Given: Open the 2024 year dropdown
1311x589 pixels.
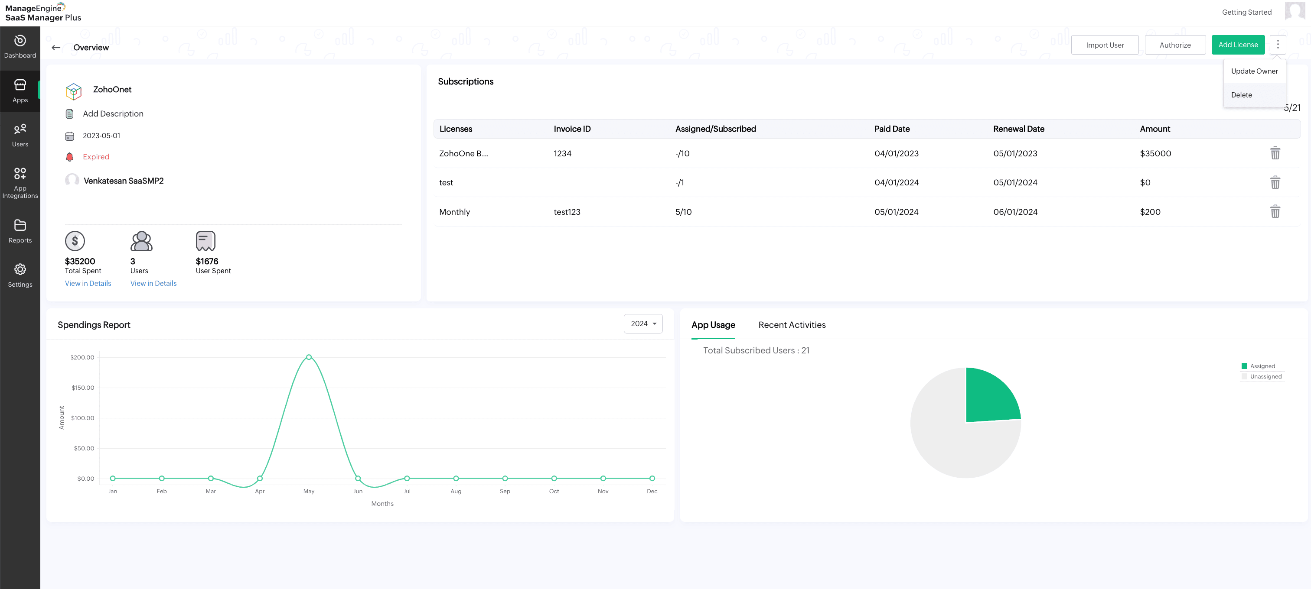Looking at the screenshot, I should click(x=643, y=324).
